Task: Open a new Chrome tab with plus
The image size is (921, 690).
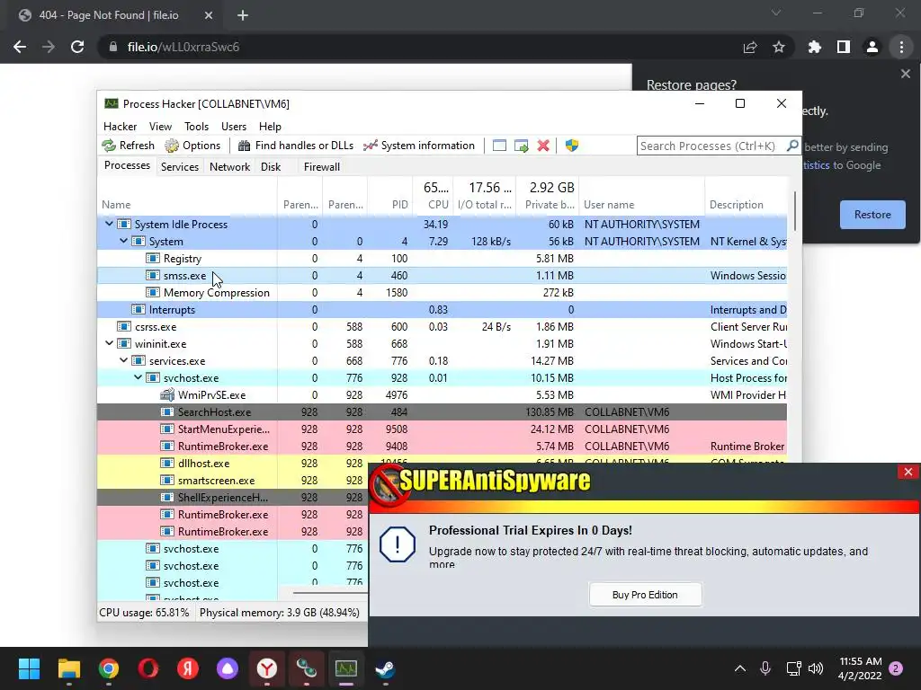Action: pyautogui.click(x=243, y=15)
